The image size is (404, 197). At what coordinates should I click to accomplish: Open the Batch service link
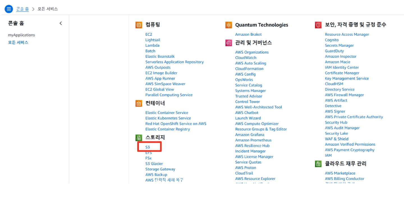(x=150, y=51)
